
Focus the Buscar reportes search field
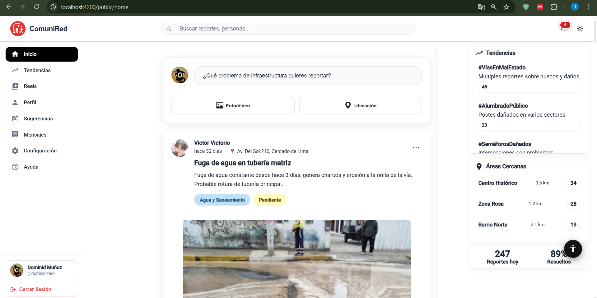click(288, 29)
